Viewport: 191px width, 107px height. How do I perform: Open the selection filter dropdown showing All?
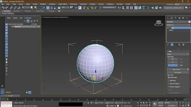[x=26, y=7]
